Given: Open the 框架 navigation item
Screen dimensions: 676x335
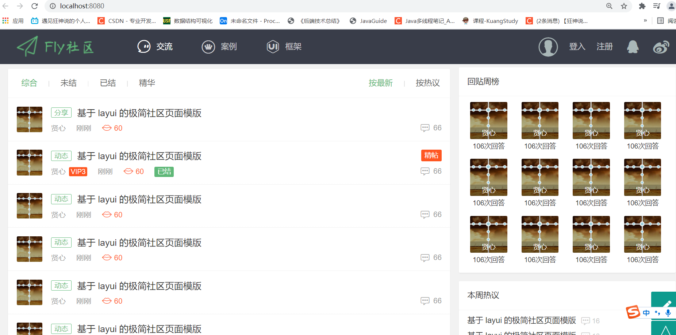Looking at the screenshot, I should point(284,47).
